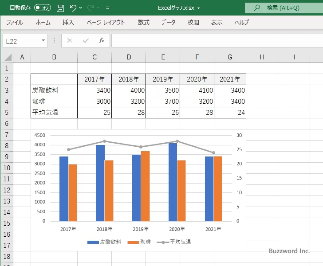
Task: Select the 2021年 header cell in table
Action: (230, 79)
